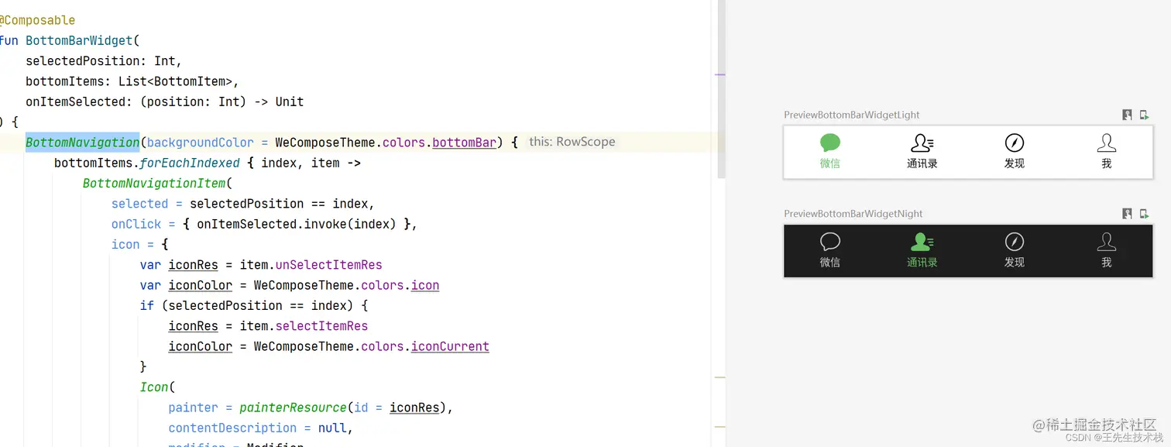1171x447 pixels.
Task: Click the forEachIndexed call
Action: pyautogui.click(x=190, y=163)
